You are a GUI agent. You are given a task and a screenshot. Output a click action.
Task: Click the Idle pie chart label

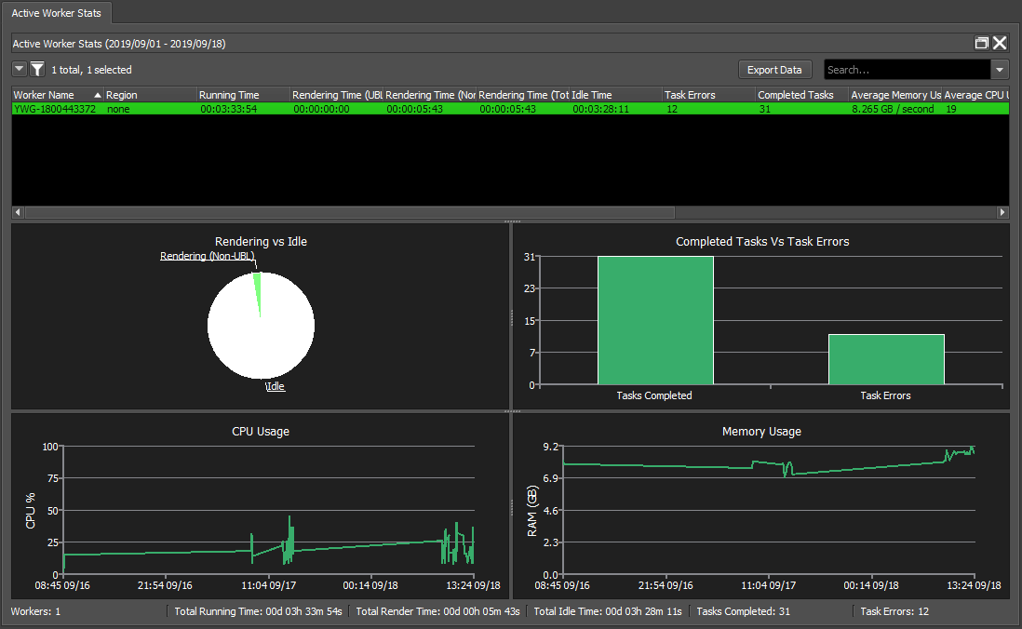pyautogui.click(x=276, y=386)
